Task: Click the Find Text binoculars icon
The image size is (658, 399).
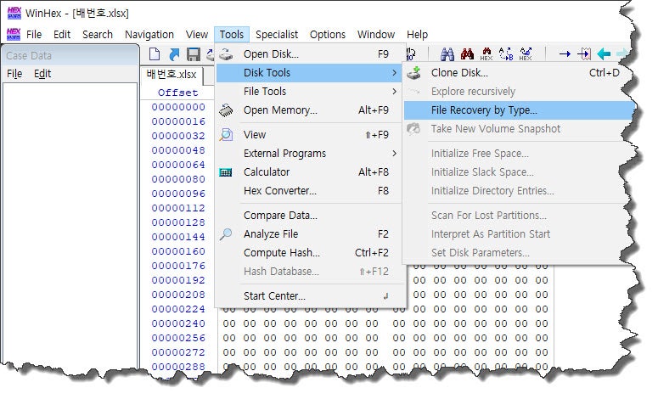Action: [447, 54]
